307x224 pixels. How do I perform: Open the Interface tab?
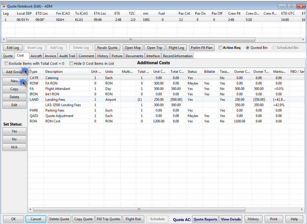point(153,56)
